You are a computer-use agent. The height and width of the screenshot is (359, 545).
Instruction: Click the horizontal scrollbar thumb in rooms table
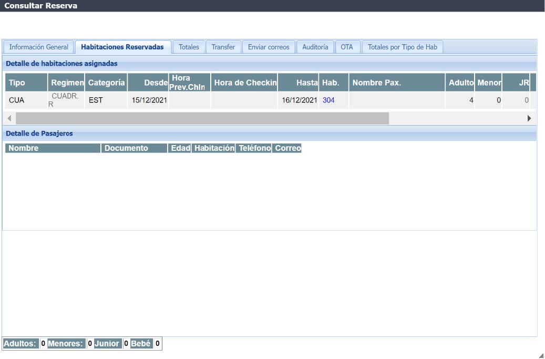pos(202,118)
